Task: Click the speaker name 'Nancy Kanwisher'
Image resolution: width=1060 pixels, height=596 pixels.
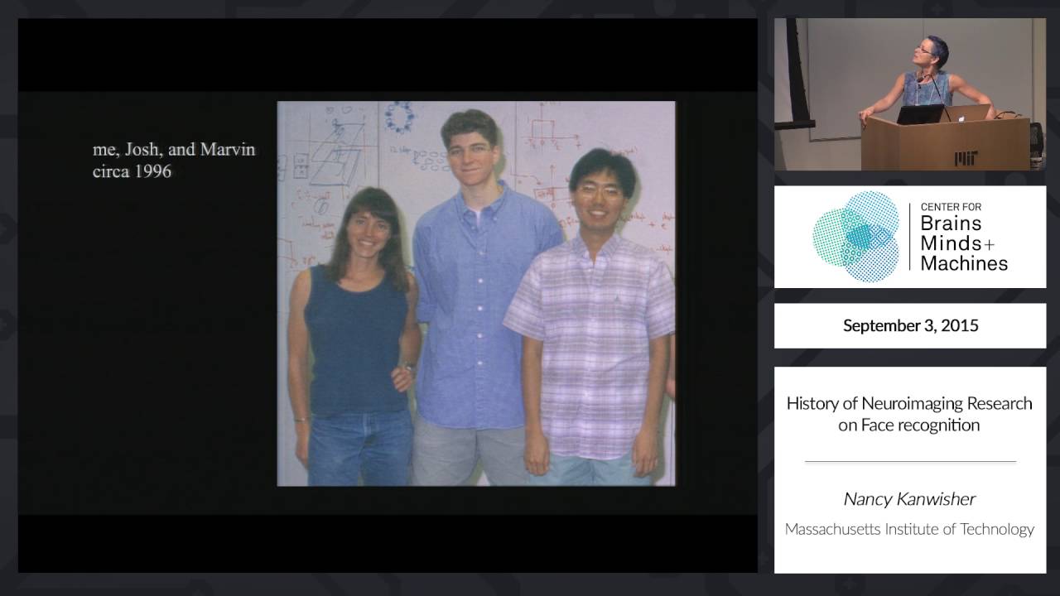Action: 909,498
